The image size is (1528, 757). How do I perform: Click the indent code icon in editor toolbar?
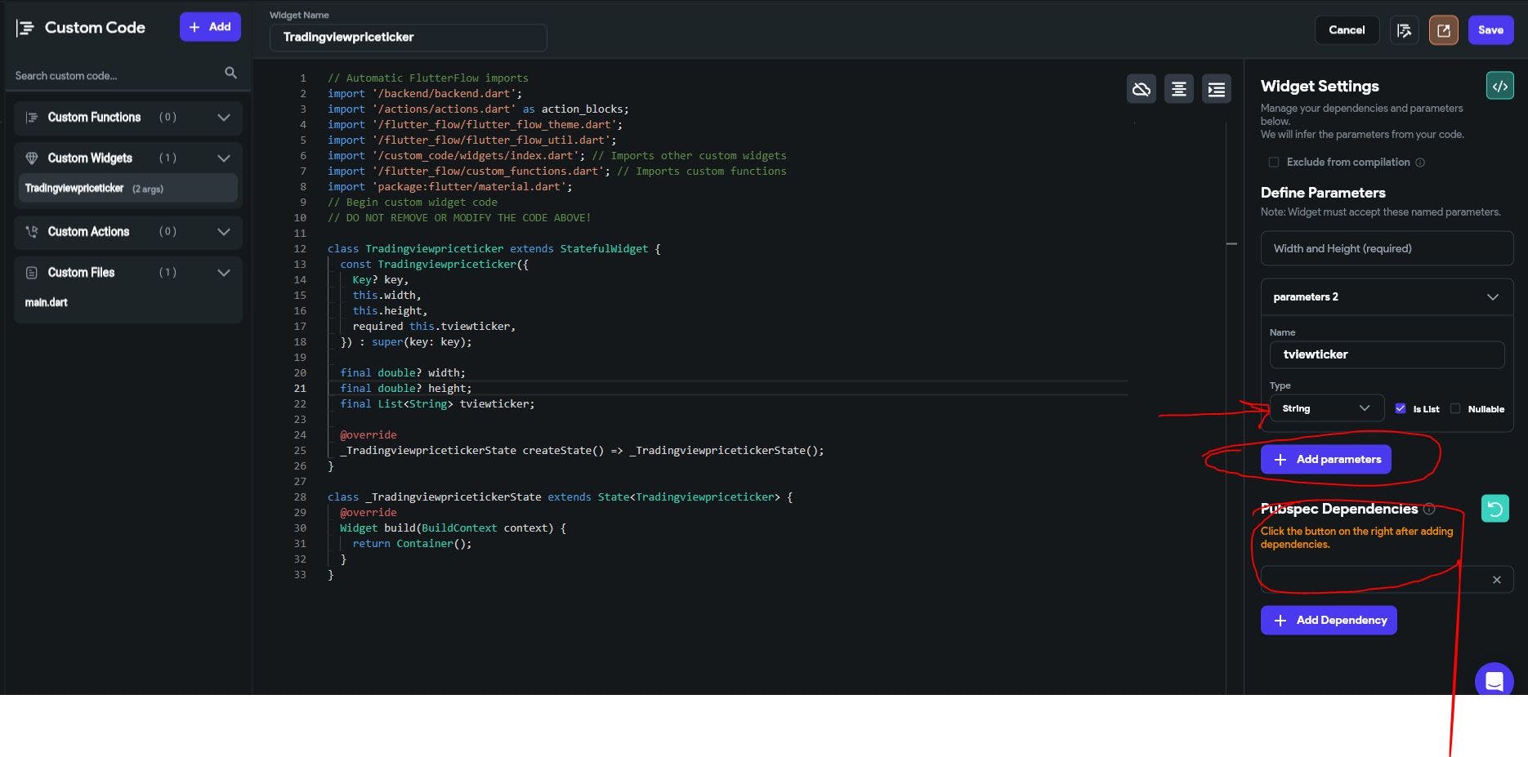pos(1216,89)
